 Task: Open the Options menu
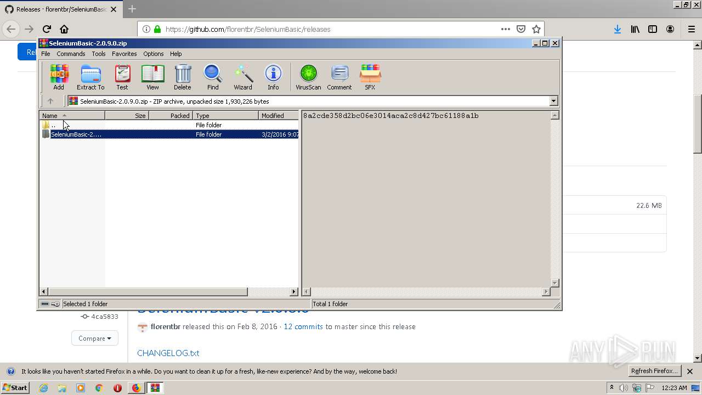pos(154,54)
